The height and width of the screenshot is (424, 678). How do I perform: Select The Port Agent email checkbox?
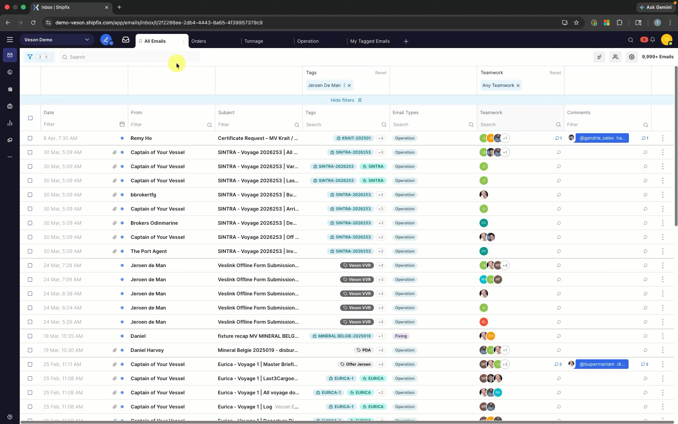click(30, 251)
